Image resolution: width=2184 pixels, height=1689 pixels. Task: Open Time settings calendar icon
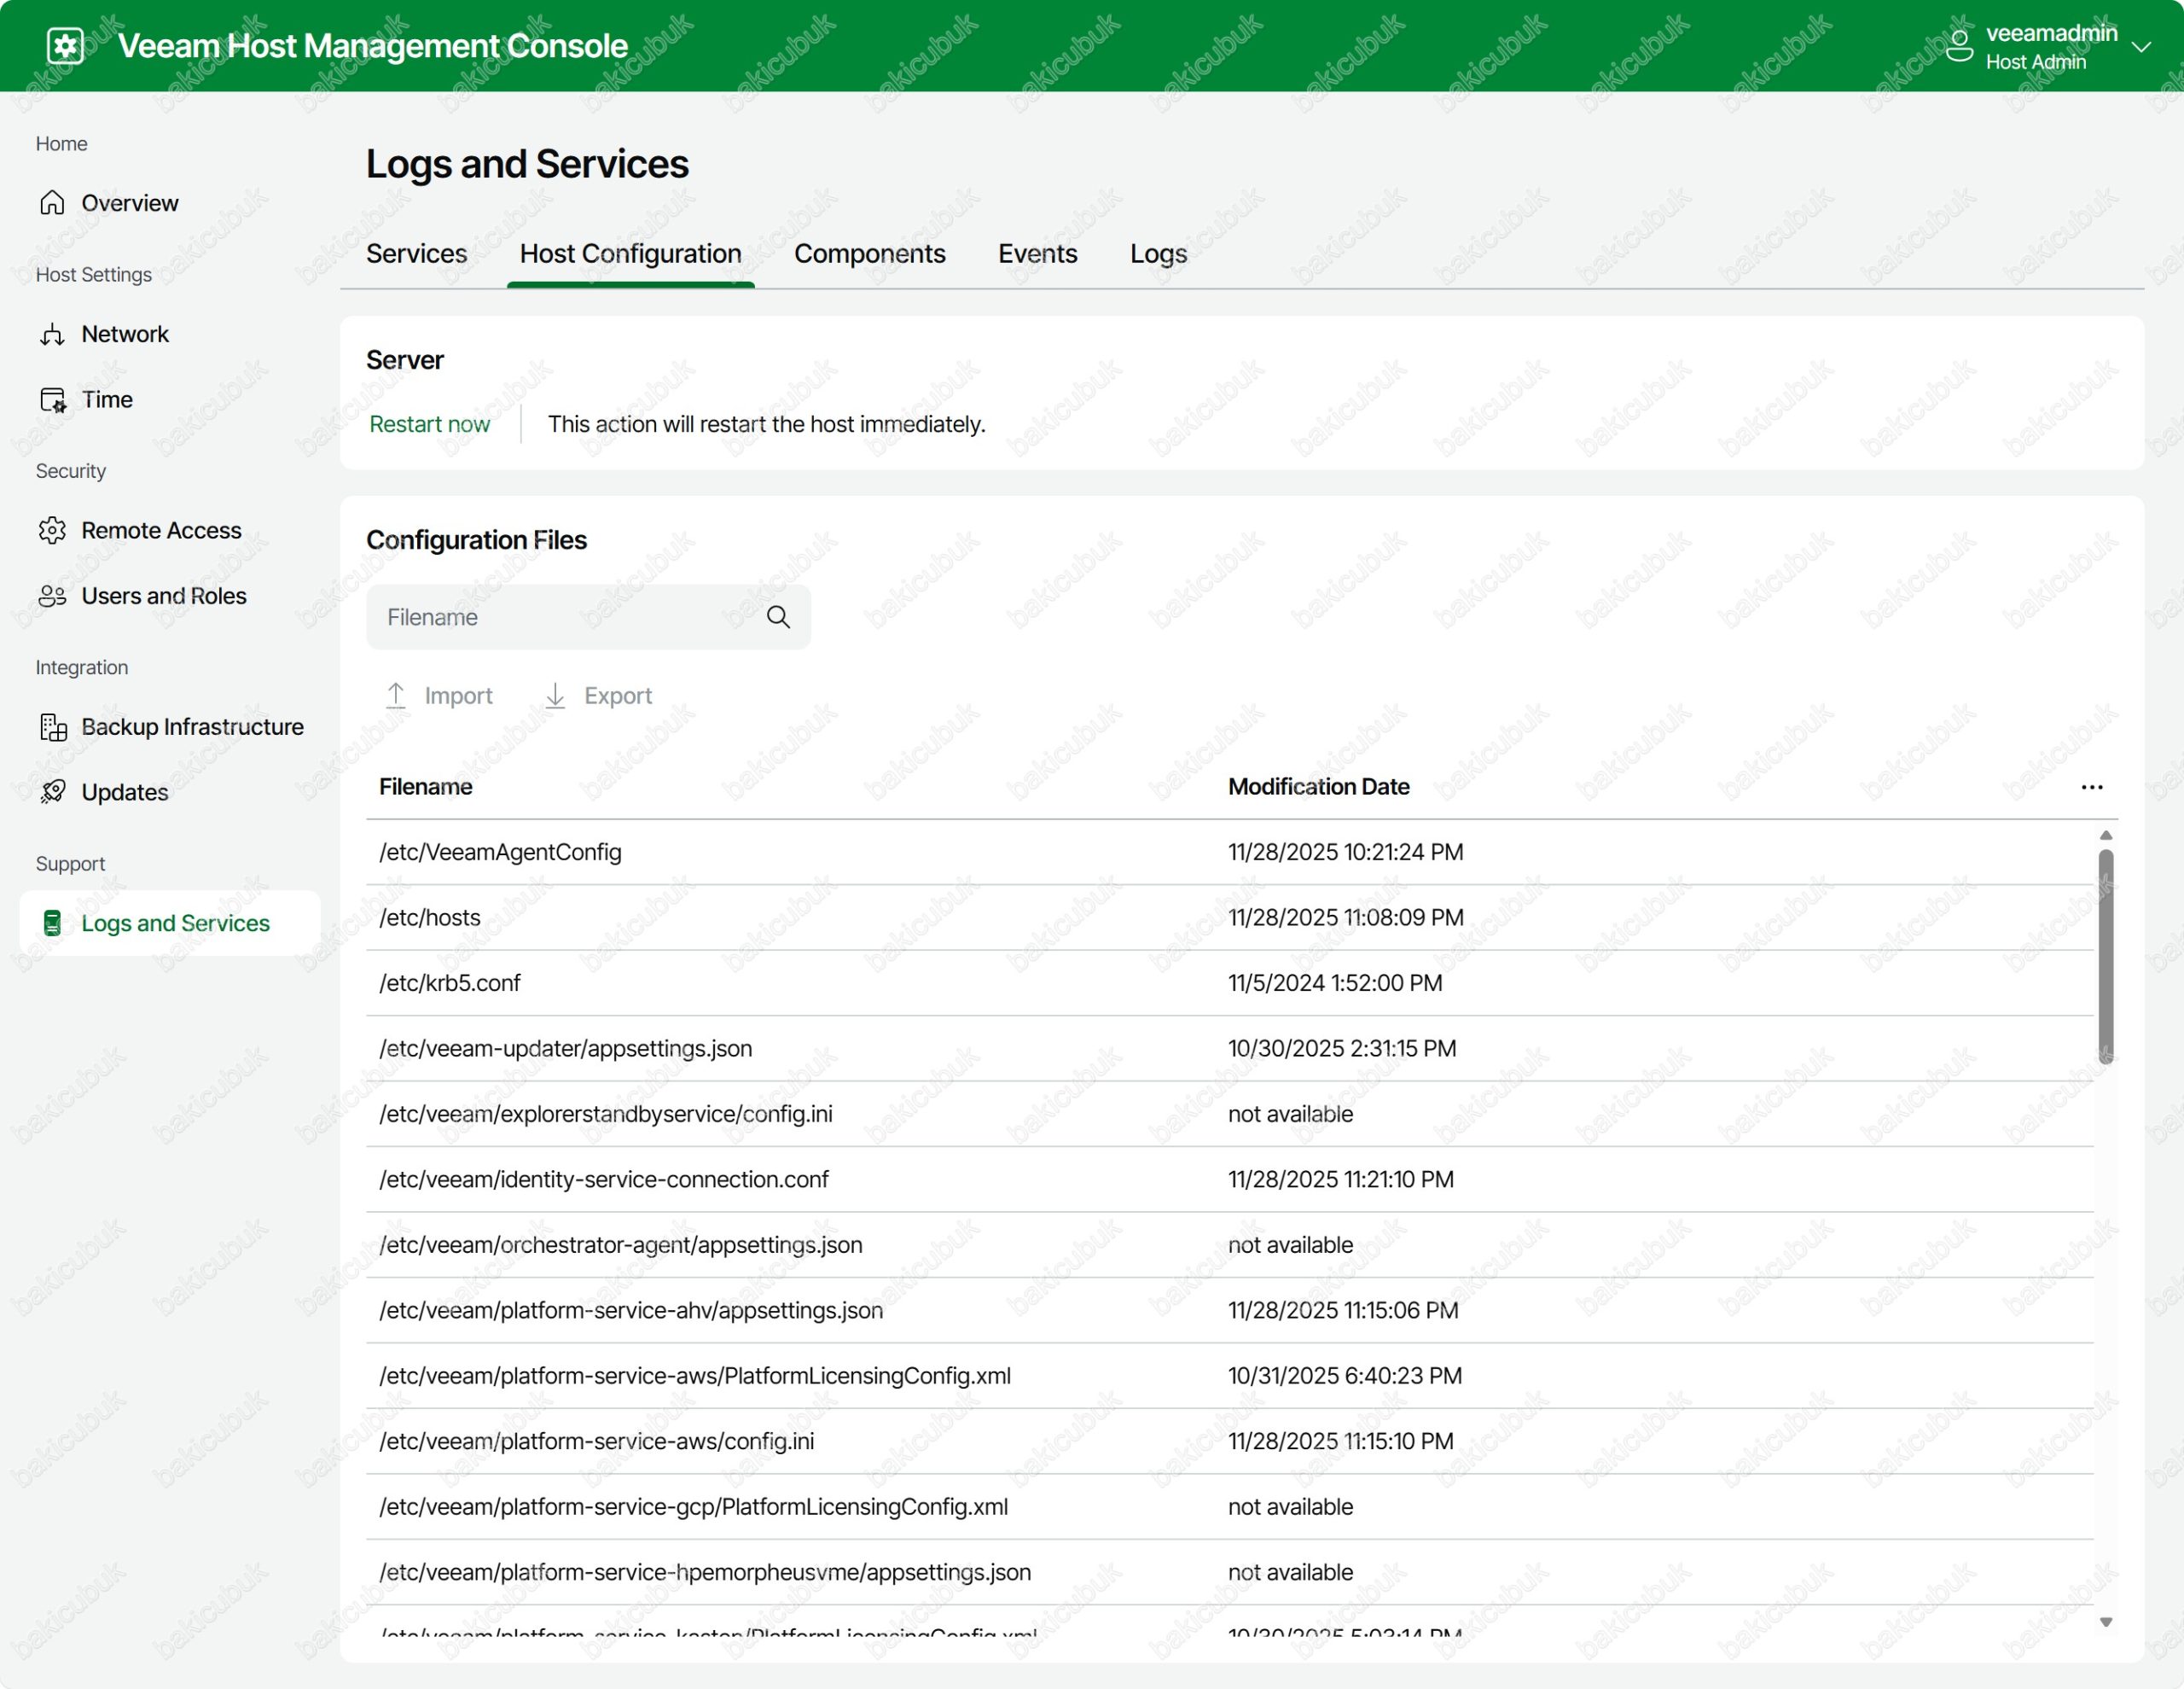[x=52, y=400]
